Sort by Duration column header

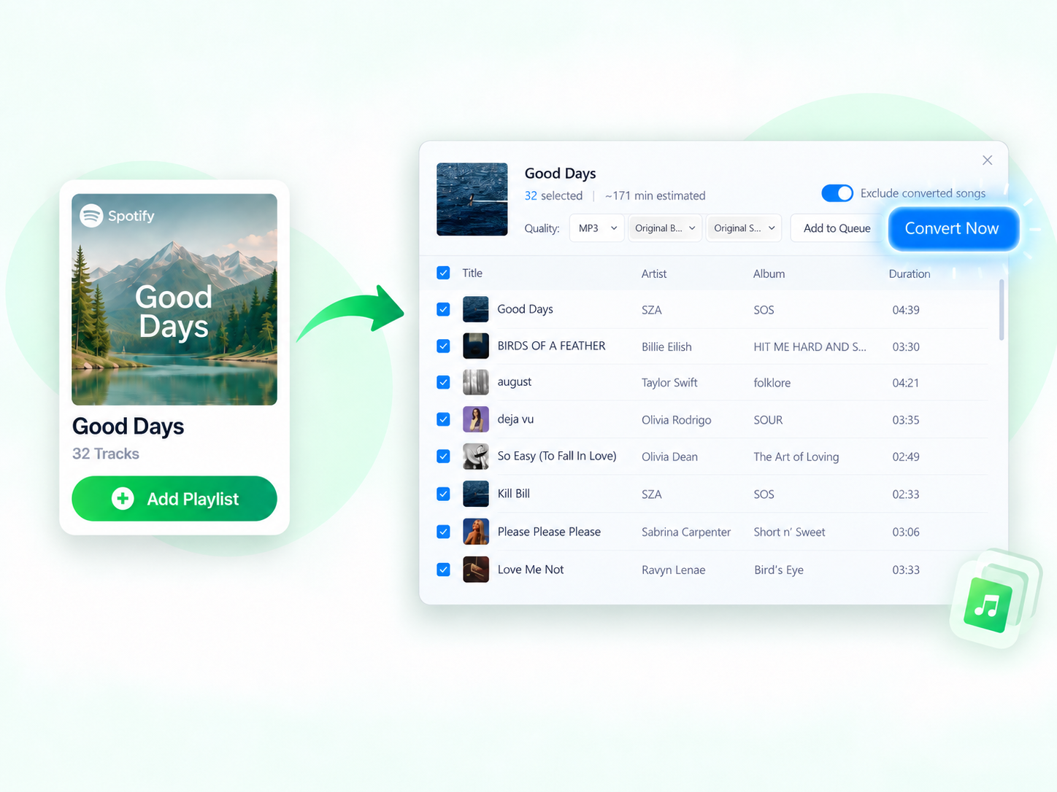[909, 273]
